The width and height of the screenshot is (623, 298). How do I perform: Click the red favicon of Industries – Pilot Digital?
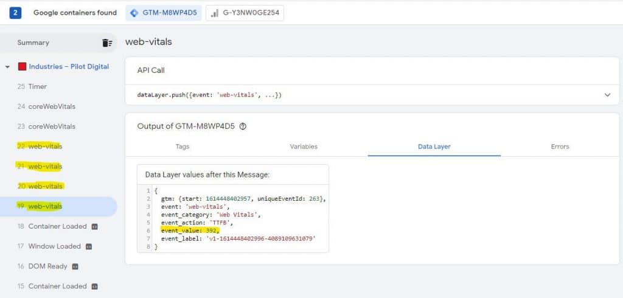[22, 67]
